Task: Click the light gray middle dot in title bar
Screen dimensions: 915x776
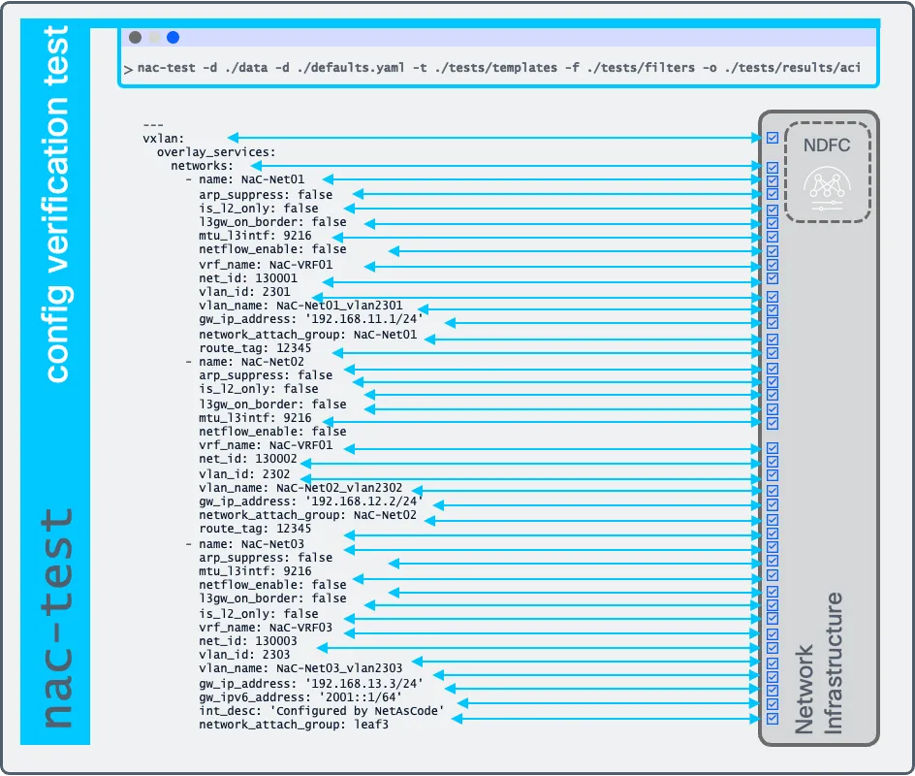Action: 154,38
